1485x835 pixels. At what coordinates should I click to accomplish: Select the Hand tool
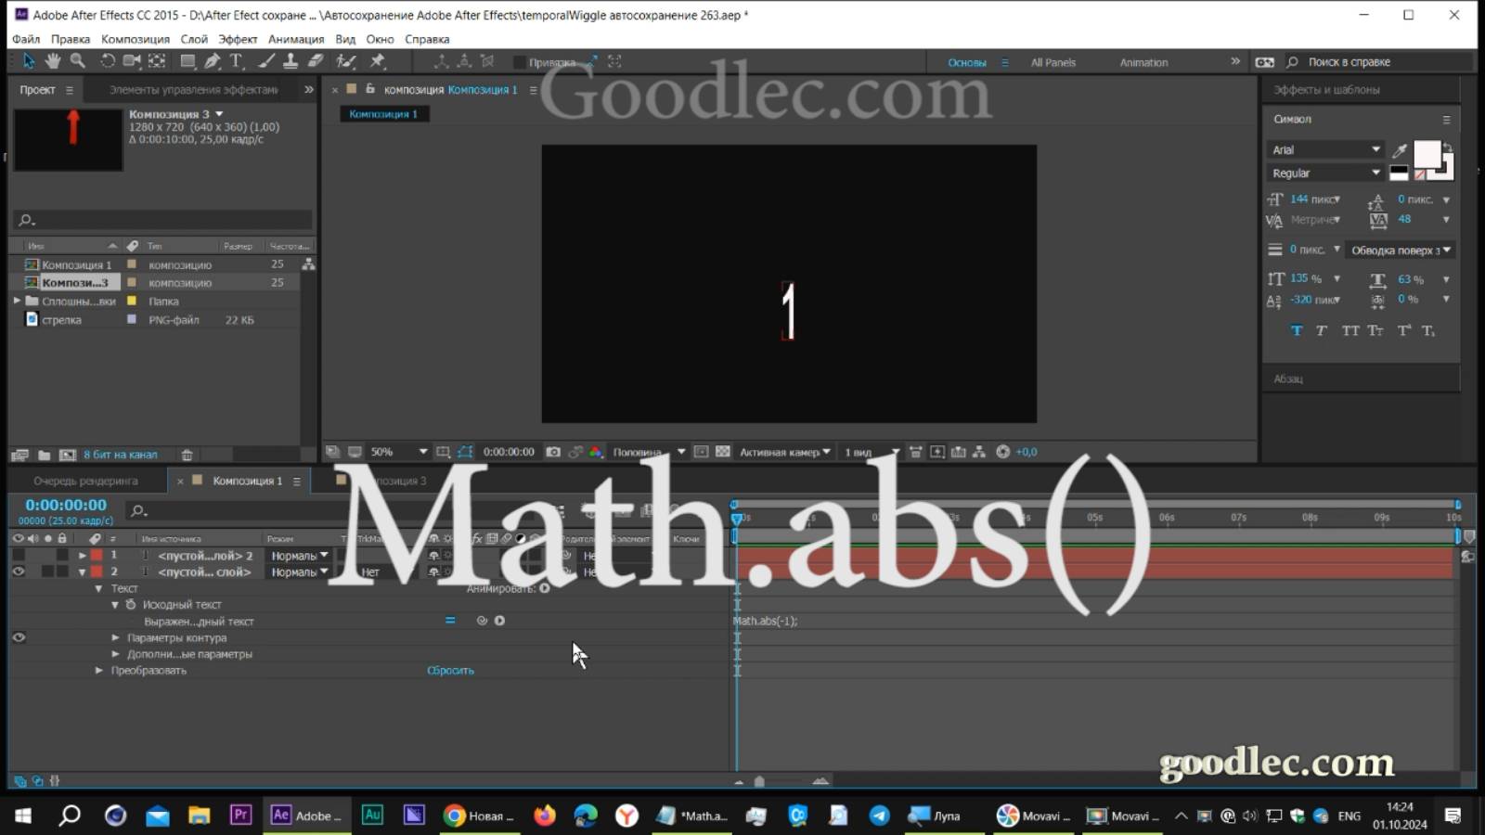click(53, 61)
